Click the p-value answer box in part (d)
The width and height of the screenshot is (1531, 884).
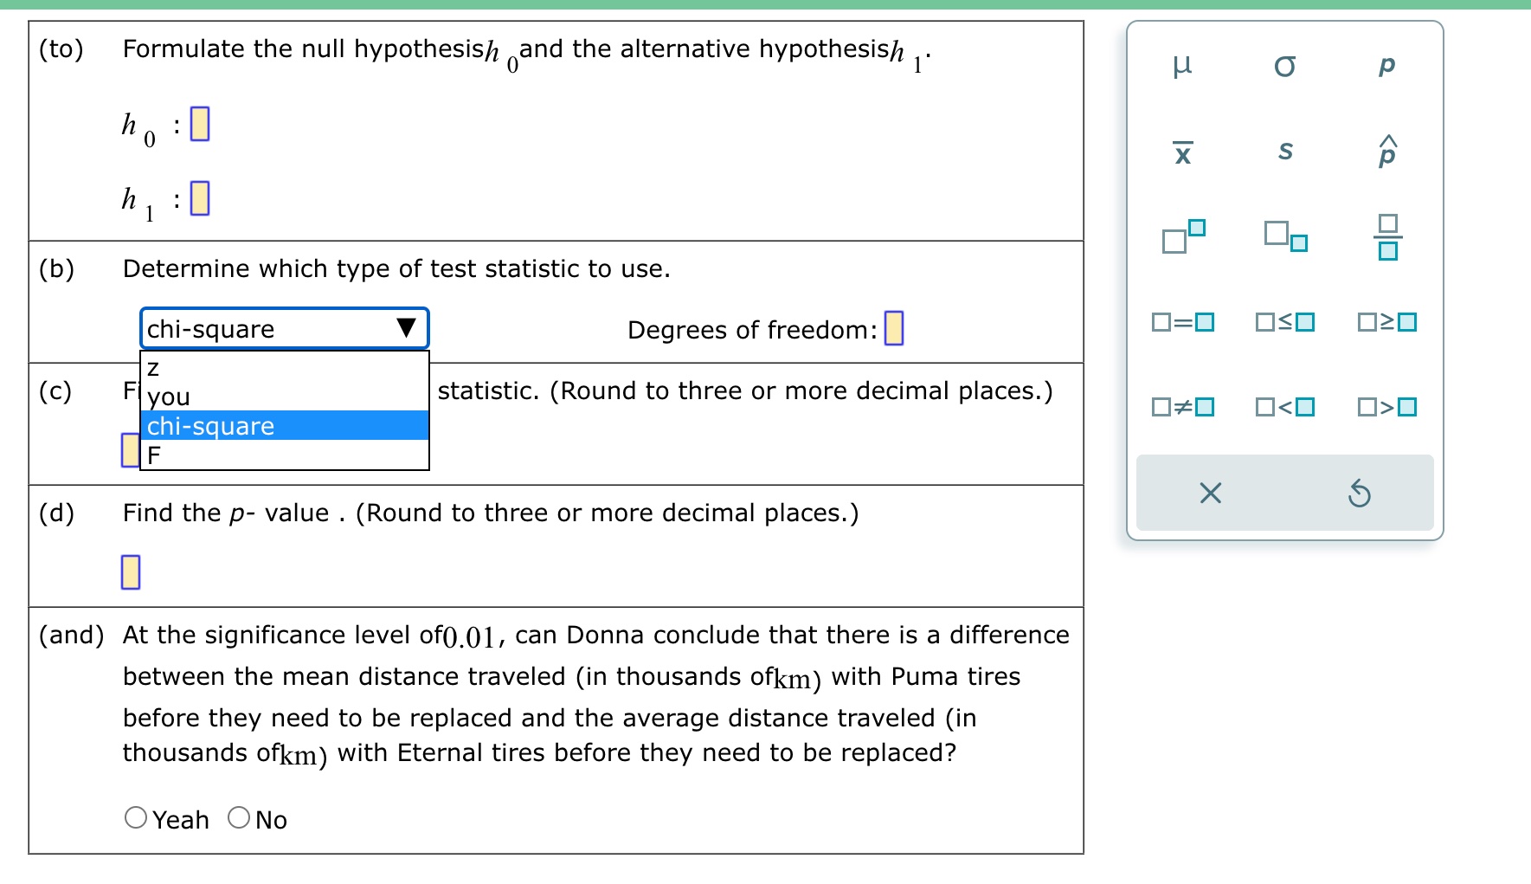[x=130, y=571]
